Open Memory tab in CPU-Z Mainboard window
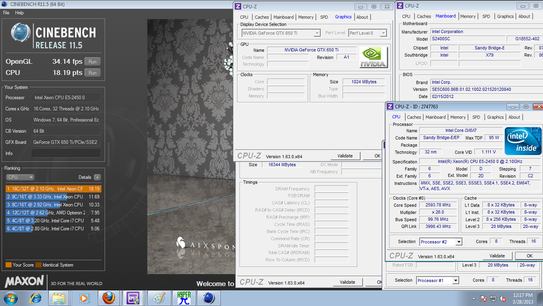The width and height of the screenshot is (543, 306). 468,16
